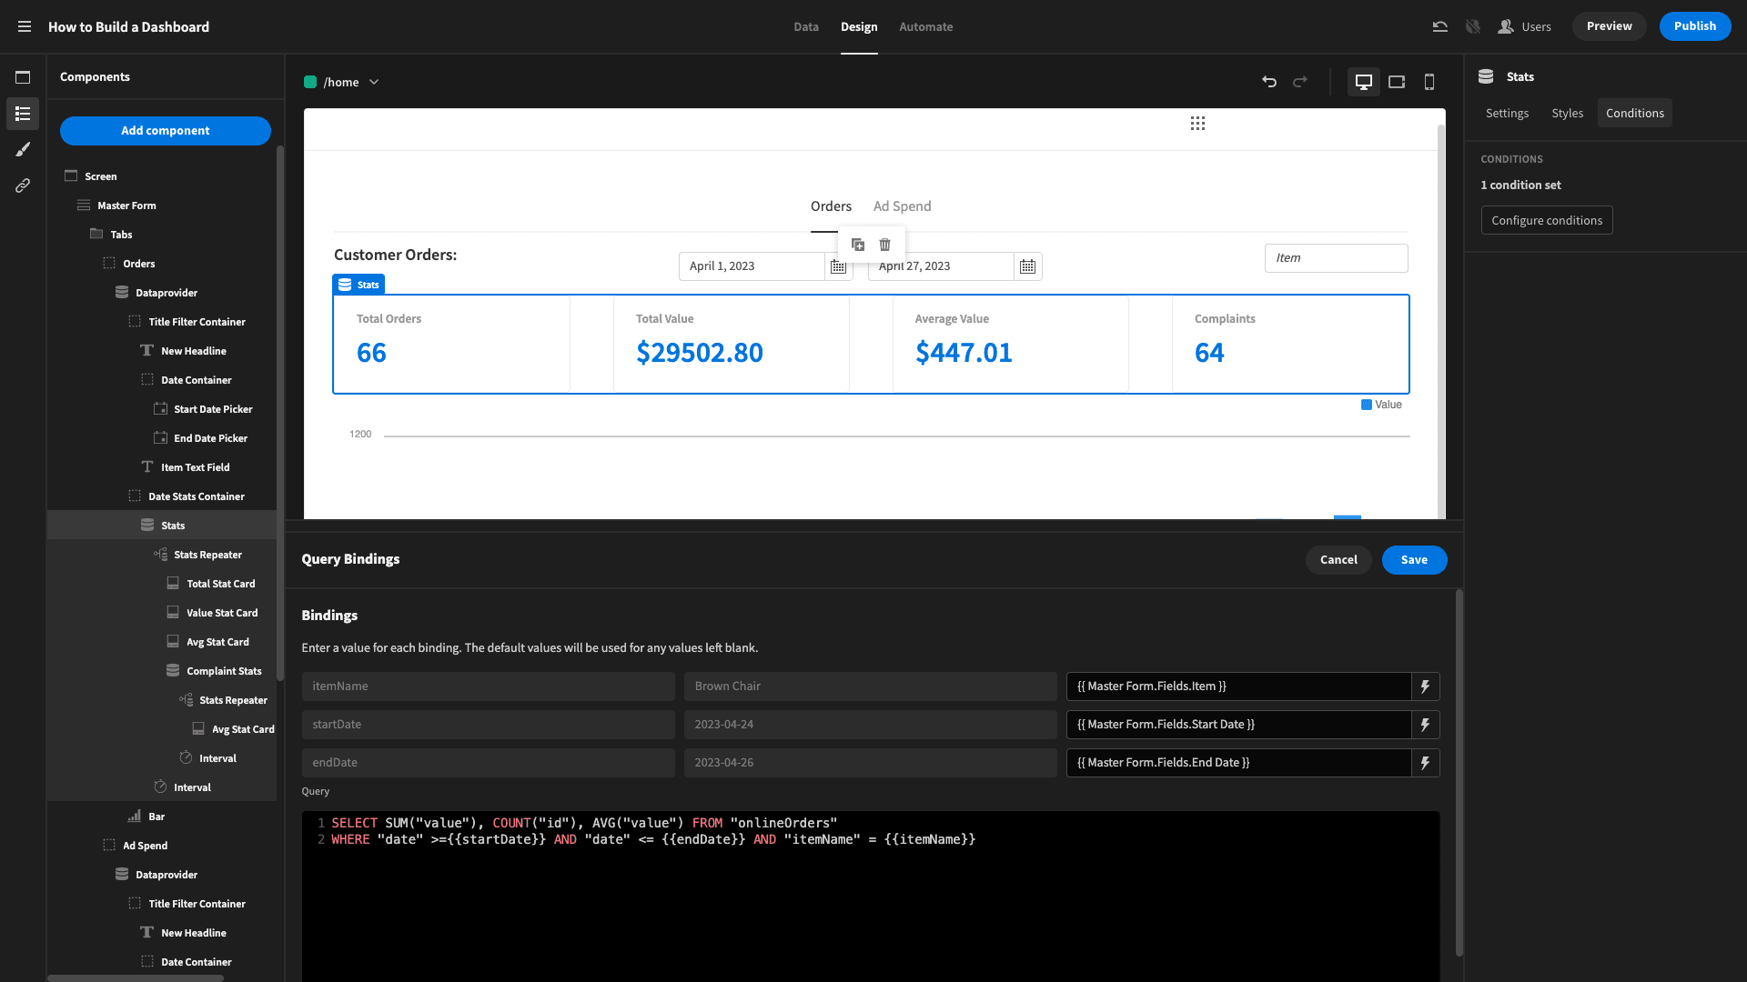
Task: Click the Add component button
Action: pyautogui.click(x=166, y=131)
